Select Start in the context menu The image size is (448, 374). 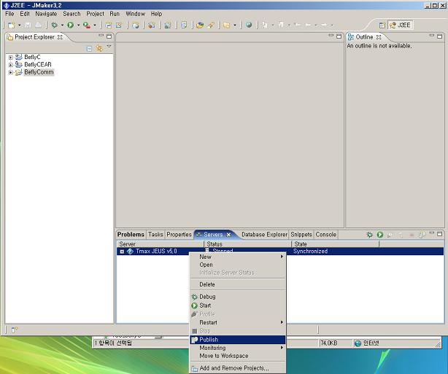[x=205, y=305]
